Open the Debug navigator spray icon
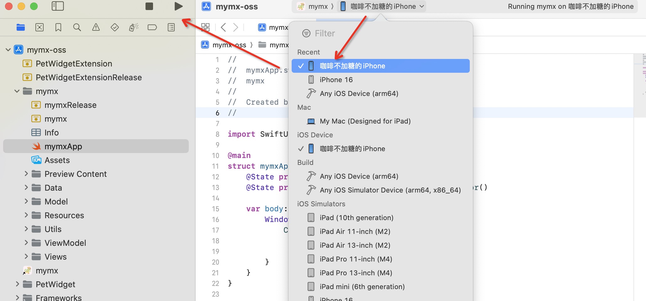 [x=134, y=28]
